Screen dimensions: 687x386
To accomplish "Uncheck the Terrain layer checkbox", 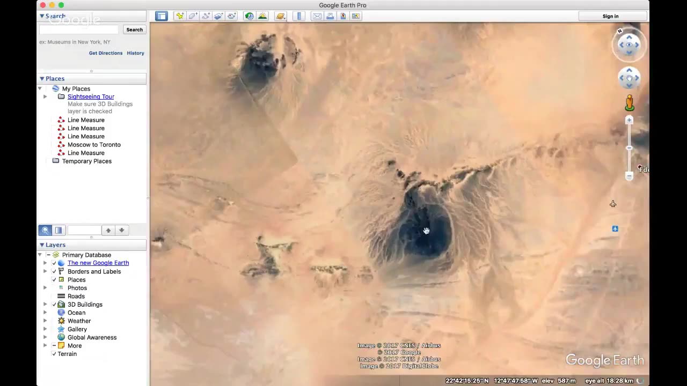I will [54, 354].
